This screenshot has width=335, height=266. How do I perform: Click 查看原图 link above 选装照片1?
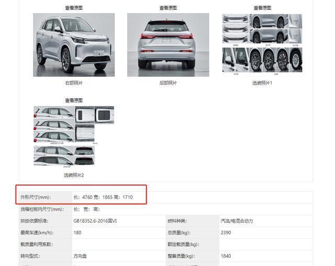point(262,8)
